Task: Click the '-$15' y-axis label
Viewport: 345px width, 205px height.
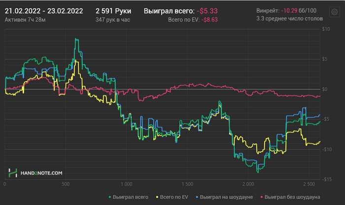Action: pos(326,179)
